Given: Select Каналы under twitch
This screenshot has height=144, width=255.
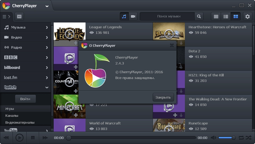Looking at the screenshot, I should click(x=25, y=115).
